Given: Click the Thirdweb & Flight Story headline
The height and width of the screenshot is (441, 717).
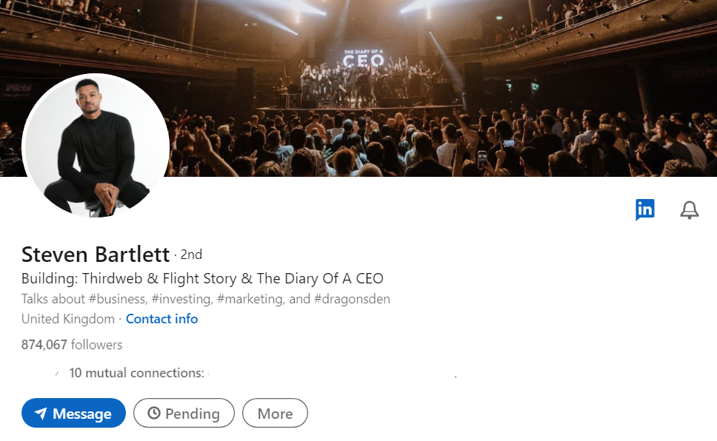Looking at the screenshot, I should (202, 279).
